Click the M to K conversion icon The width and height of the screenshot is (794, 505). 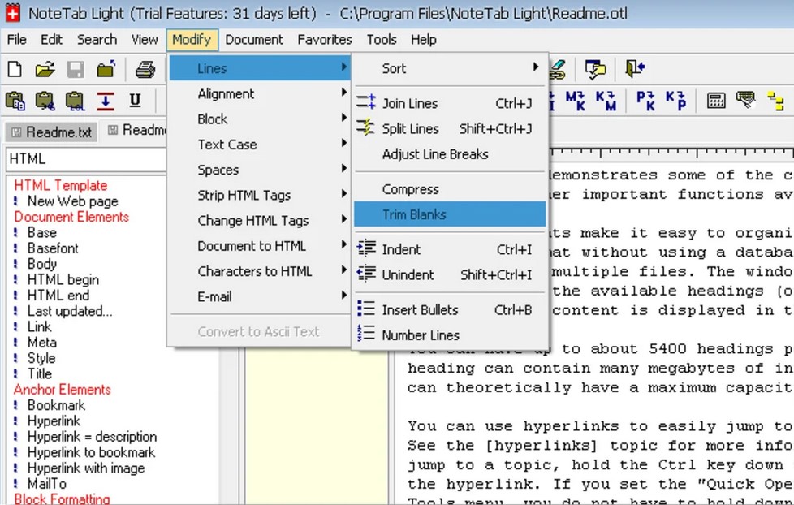pyautogui.click(x=576, y=101)
